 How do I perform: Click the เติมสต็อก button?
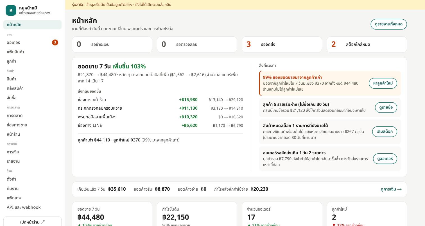[x=385, y=132]
